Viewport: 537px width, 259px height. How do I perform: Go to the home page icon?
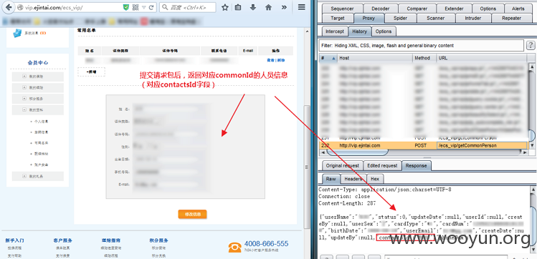click(x=268, y=7)
